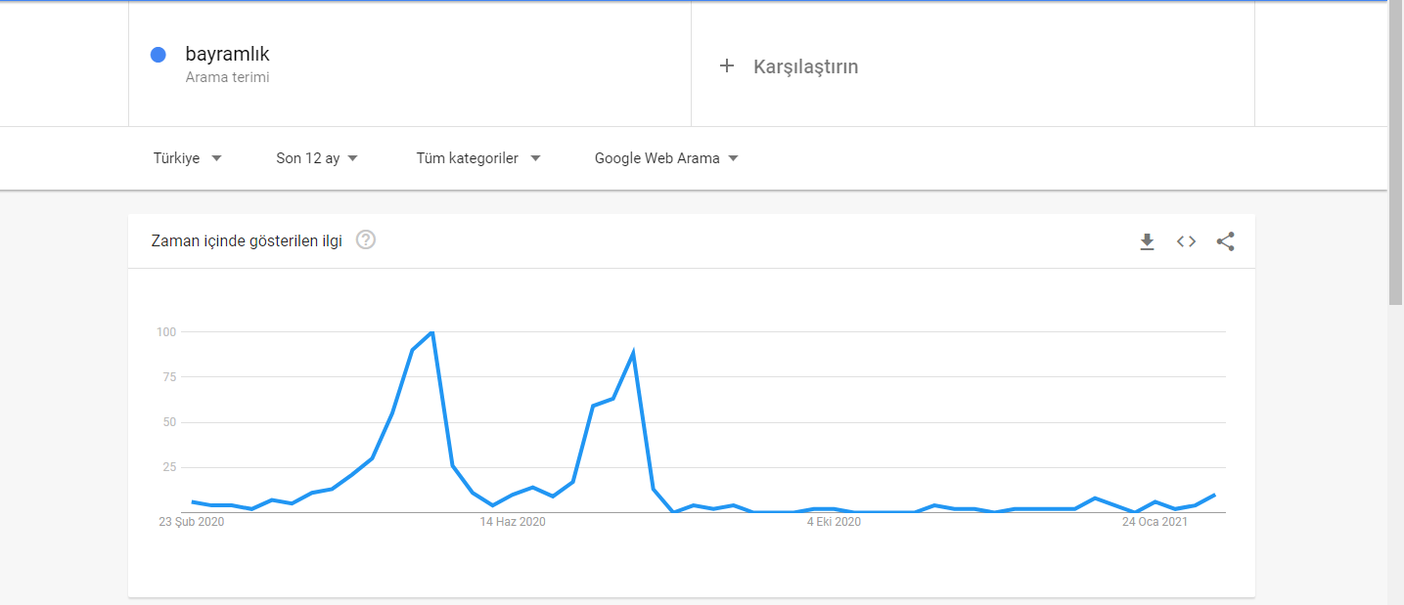The image size is (1404, 605).
Task: Click the second chart peak near 88
Action: pos(634,354)
